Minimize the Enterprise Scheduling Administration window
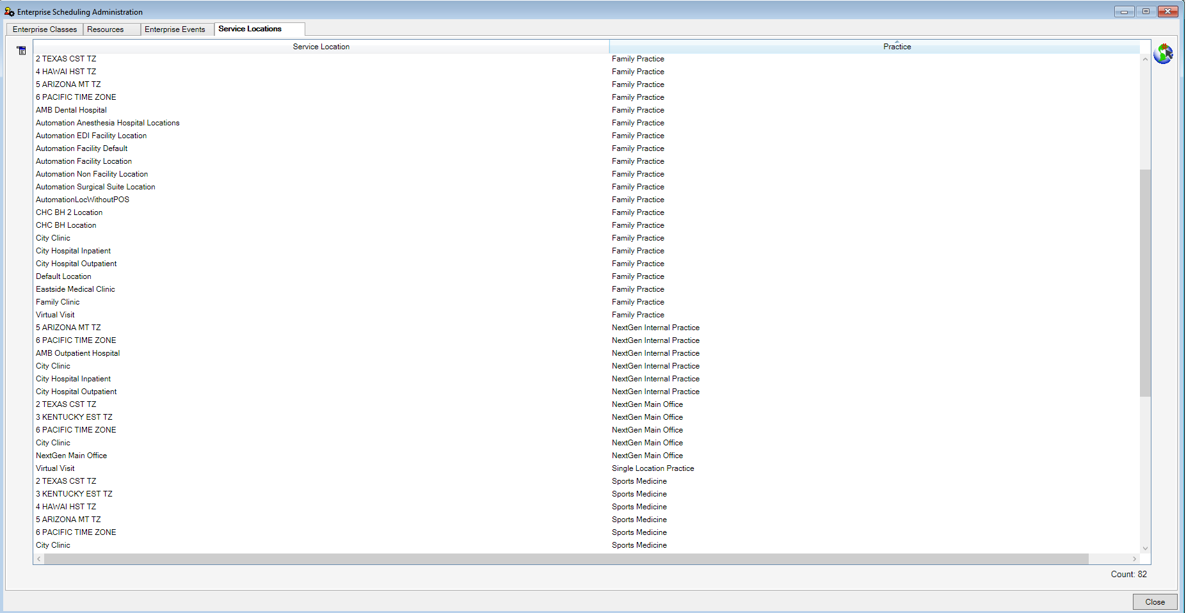The image size is (1186, 613). coord(1124,12)
